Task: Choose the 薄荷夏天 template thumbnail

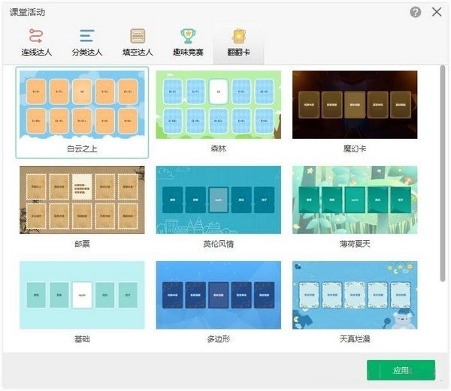Action: click(x=355, y=200)
